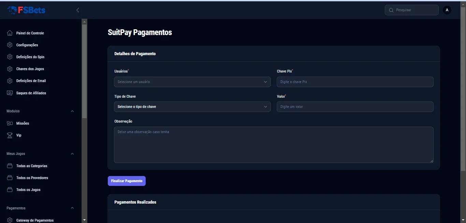The width and height of the screenshot is (466, 223).
Task: Click in the Observação text area
Action: pos(274,145)
